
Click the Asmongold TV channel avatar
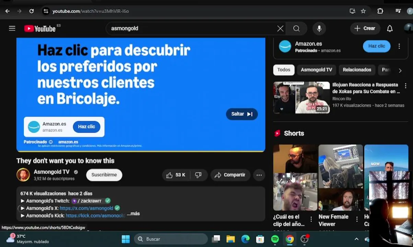point(23,175)
